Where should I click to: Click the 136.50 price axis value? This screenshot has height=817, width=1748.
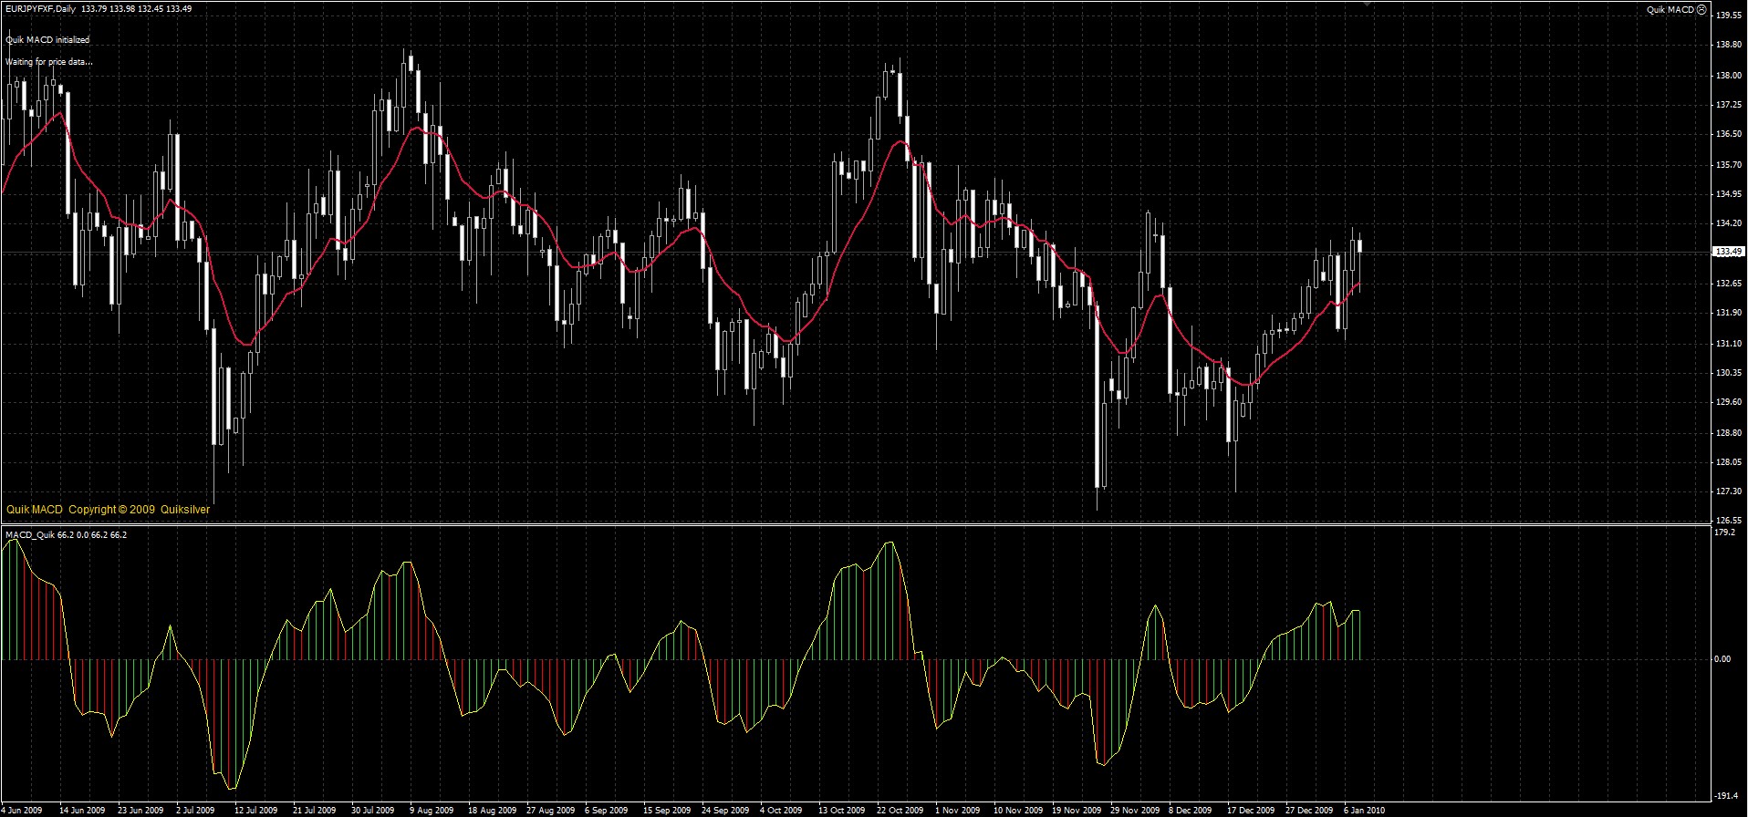(1728, 134)
